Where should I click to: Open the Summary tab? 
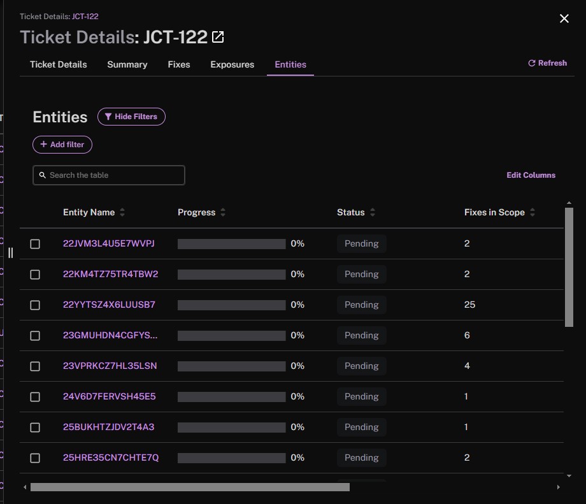click(127, 64)
